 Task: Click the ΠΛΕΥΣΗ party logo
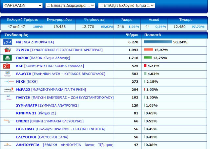(x=8, y=97)
